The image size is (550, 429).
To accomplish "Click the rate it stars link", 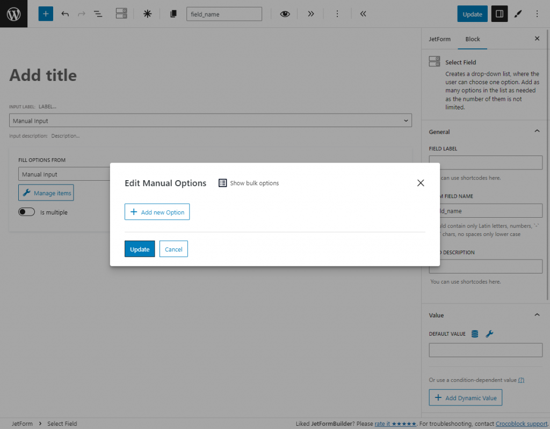I will (x=395, y=423).
